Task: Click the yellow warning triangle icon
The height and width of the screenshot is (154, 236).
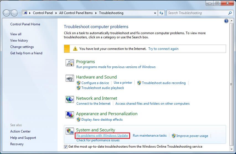Action: (75, 49)
